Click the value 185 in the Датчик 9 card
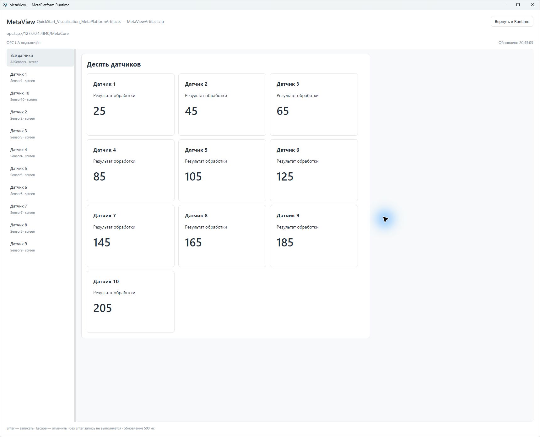Viewport: 540px width, 437px height. click(x=285, y=242)
